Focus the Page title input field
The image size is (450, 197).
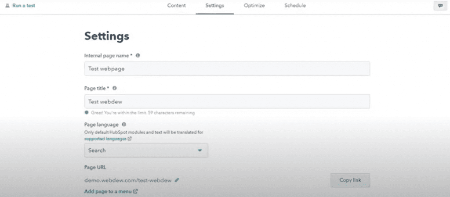[227, 101]
